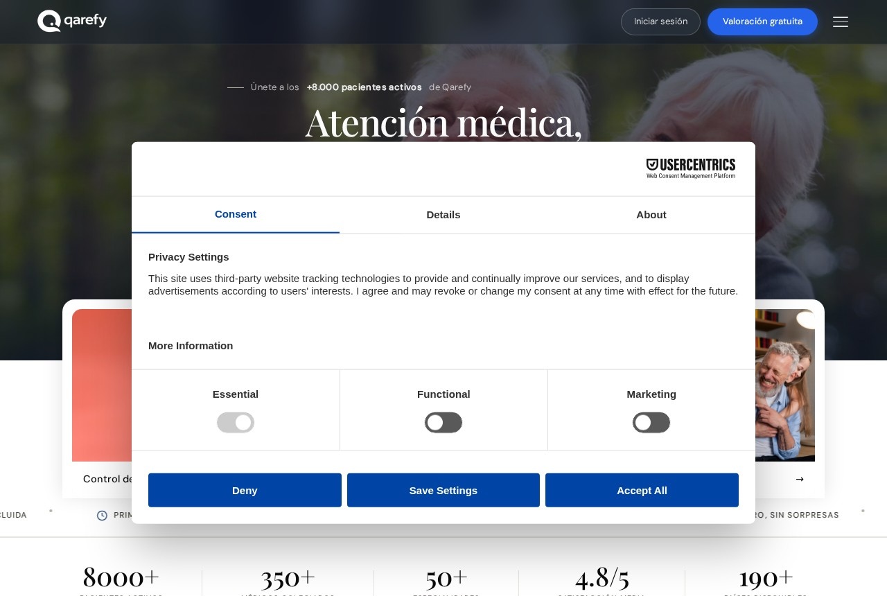Click Iniciar sesión button
Image resolution: width=887 pixels, height=596 pixels.
660,21
